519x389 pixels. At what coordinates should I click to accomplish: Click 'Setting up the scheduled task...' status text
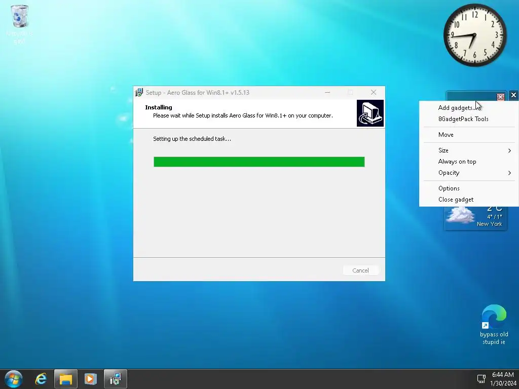point(192,139)
